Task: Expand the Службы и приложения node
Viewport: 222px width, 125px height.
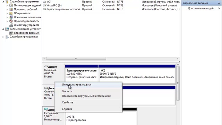Action: click(x=3, y=37)
